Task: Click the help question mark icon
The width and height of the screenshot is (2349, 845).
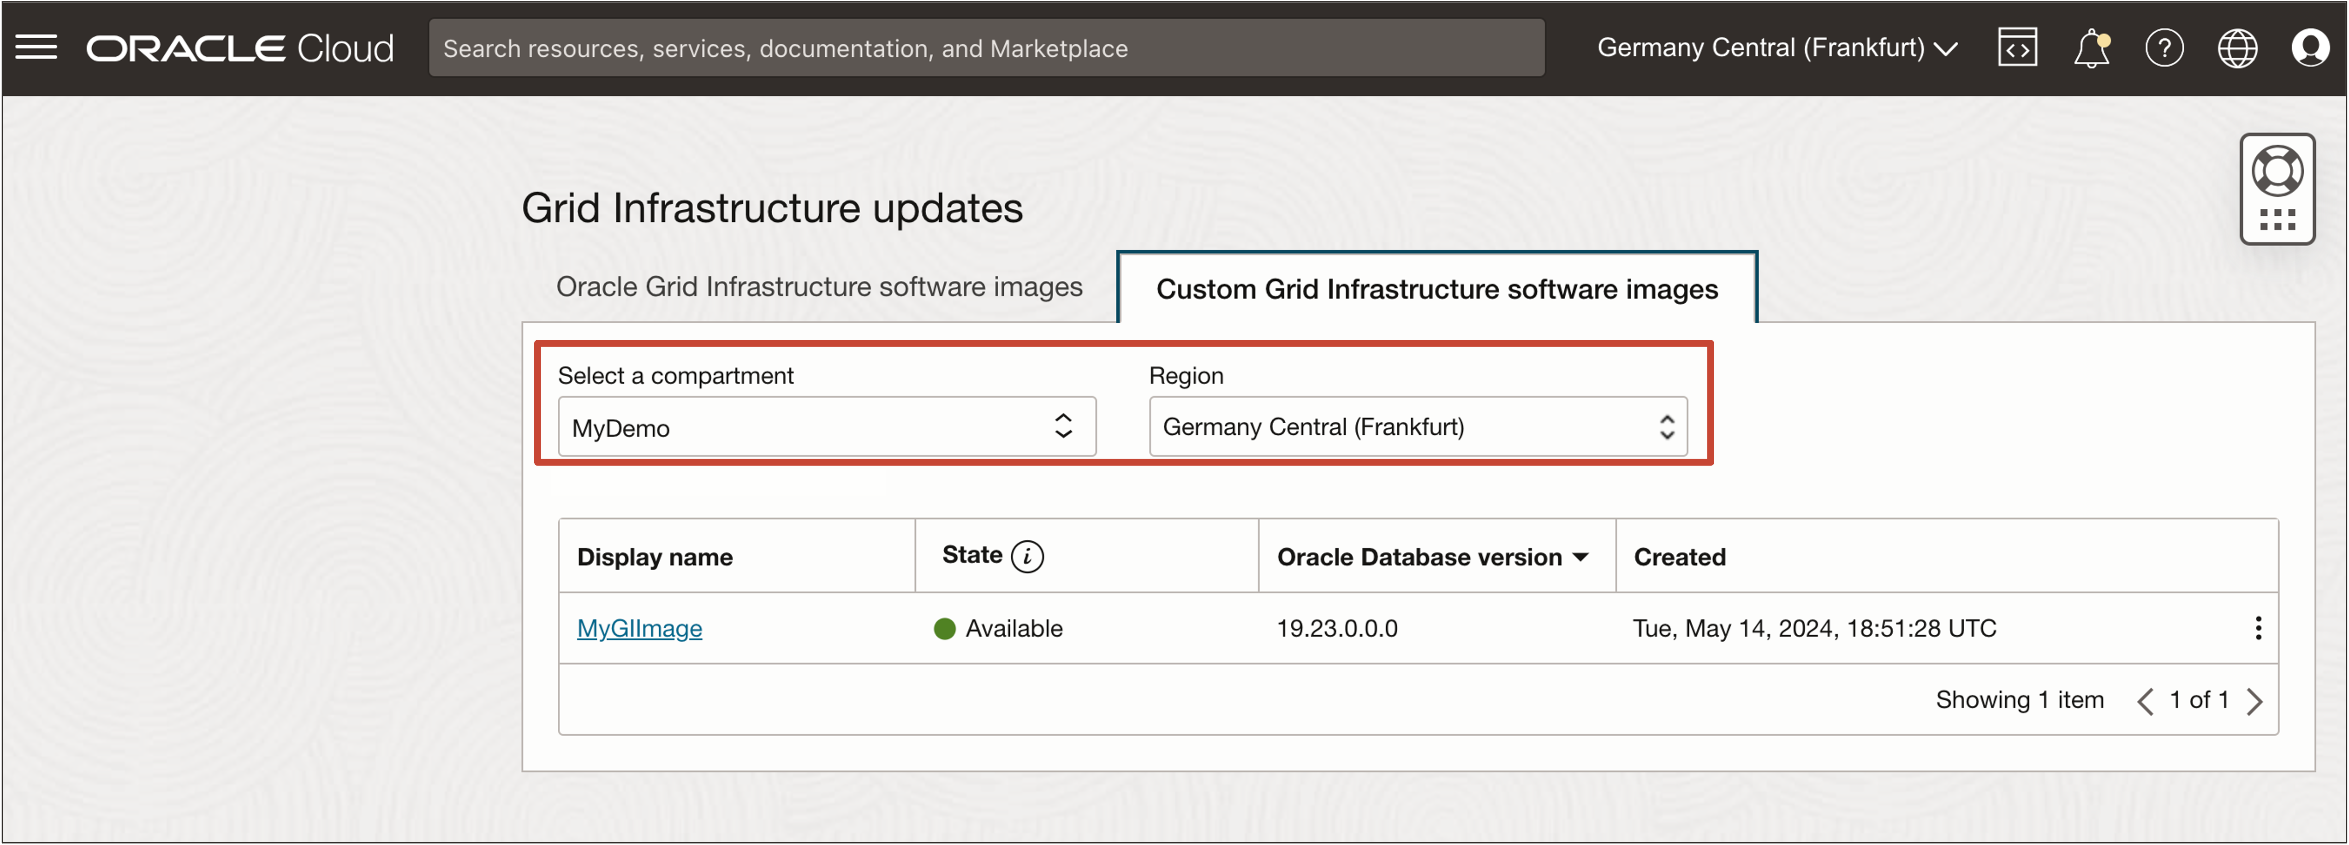Action: (2164, 47)
